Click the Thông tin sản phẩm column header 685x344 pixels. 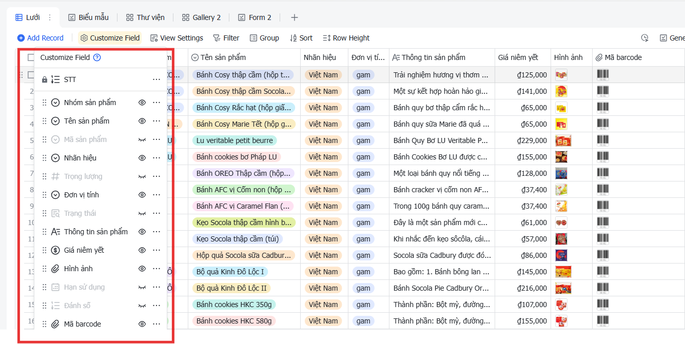[442, 57]
